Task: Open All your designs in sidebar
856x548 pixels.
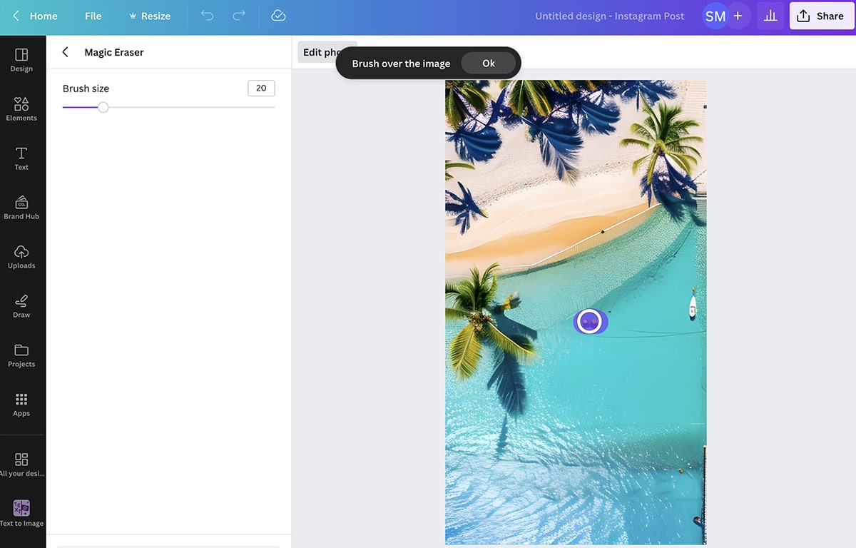Action: coord(21,465)
